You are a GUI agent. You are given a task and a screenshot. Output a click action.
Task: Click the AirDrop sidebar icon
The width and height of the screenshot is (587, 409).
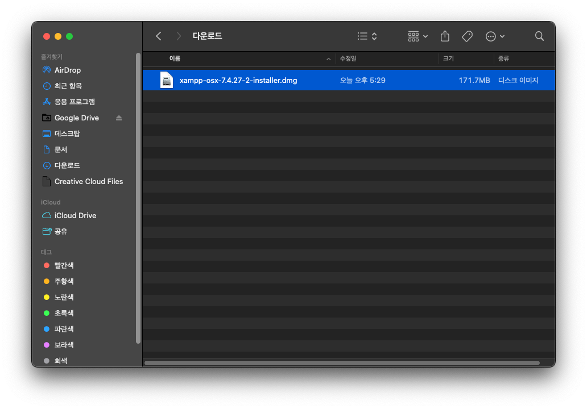point(47,70)
